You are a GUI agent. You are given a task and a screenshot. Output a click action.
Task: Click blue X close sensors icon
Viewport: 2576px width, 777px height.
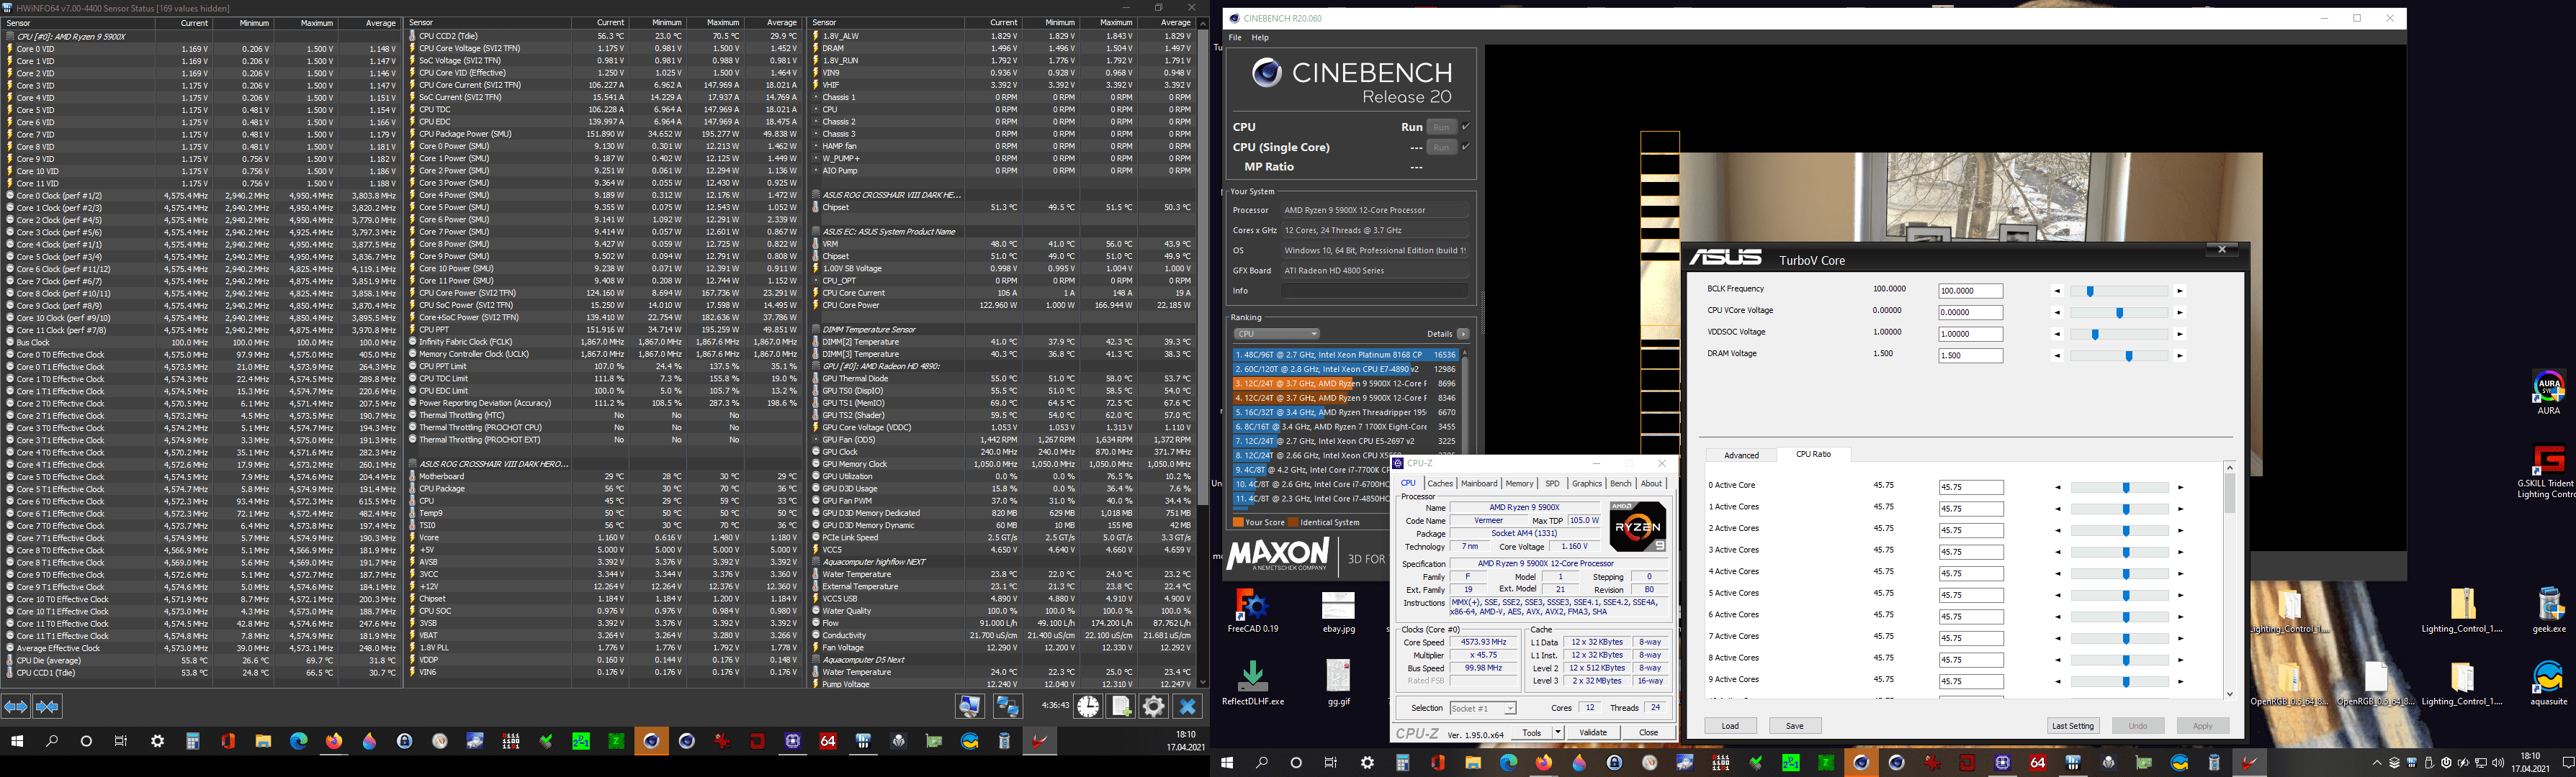click(x=1187, y=706)
